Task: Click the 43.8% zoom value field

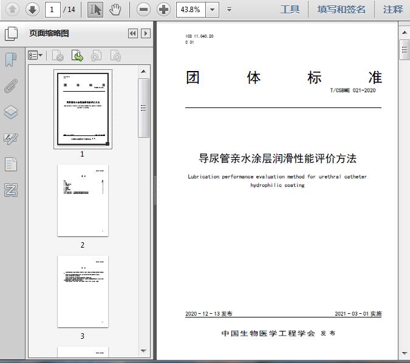Action: tap(191, 10)
